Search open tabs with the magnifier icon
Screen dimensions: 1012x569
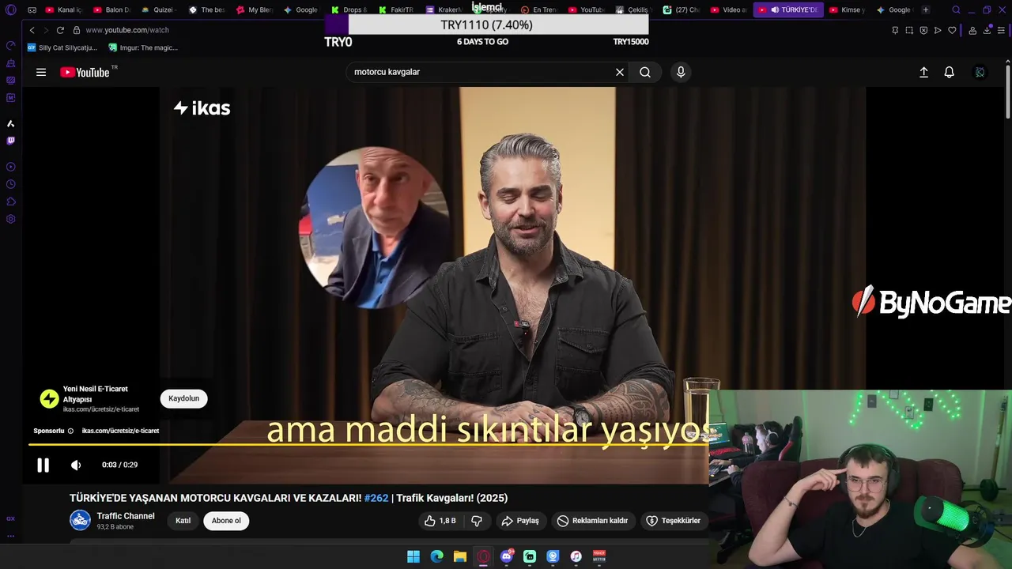956,10
